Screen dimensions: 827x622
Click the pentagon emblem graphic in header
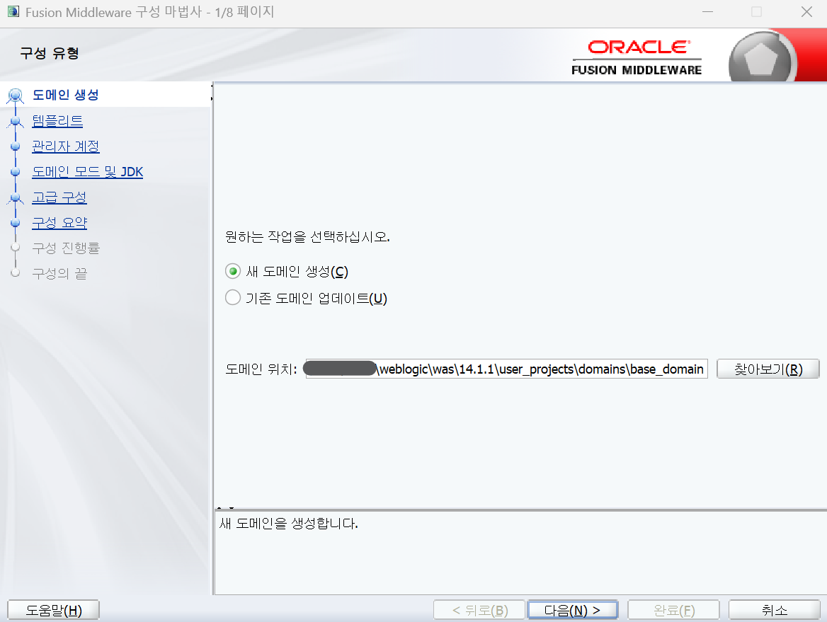(761, 58)
